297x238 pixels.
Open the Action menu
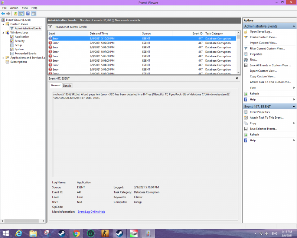[14, 8]
